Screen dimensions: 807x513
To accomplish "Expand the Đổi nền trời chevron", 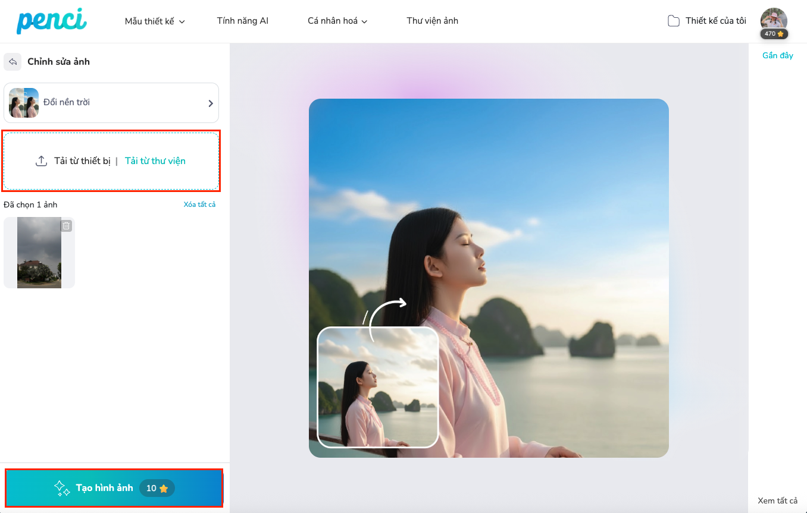I will (x=210, y=103).
